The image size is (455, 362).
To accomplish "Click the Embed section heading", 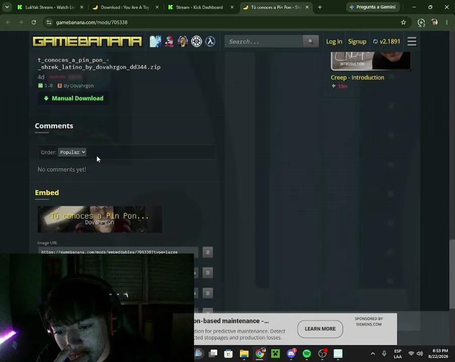I will (47, 193).
